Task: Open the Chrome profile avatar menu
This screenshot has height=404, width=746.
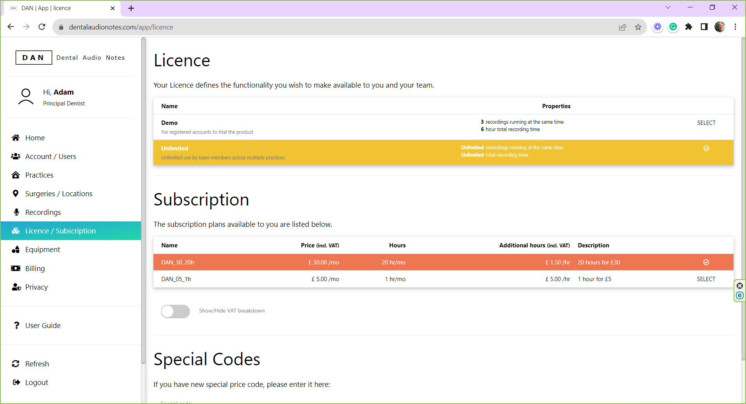Action: point(720,27)
